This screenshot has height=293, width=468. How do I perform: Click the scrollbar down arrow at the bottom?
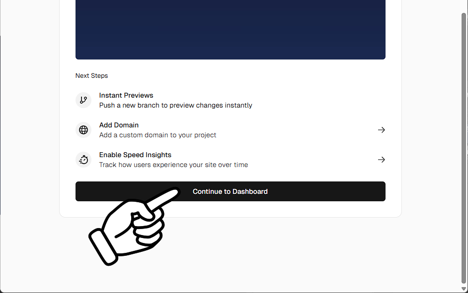tap(464, 289)
